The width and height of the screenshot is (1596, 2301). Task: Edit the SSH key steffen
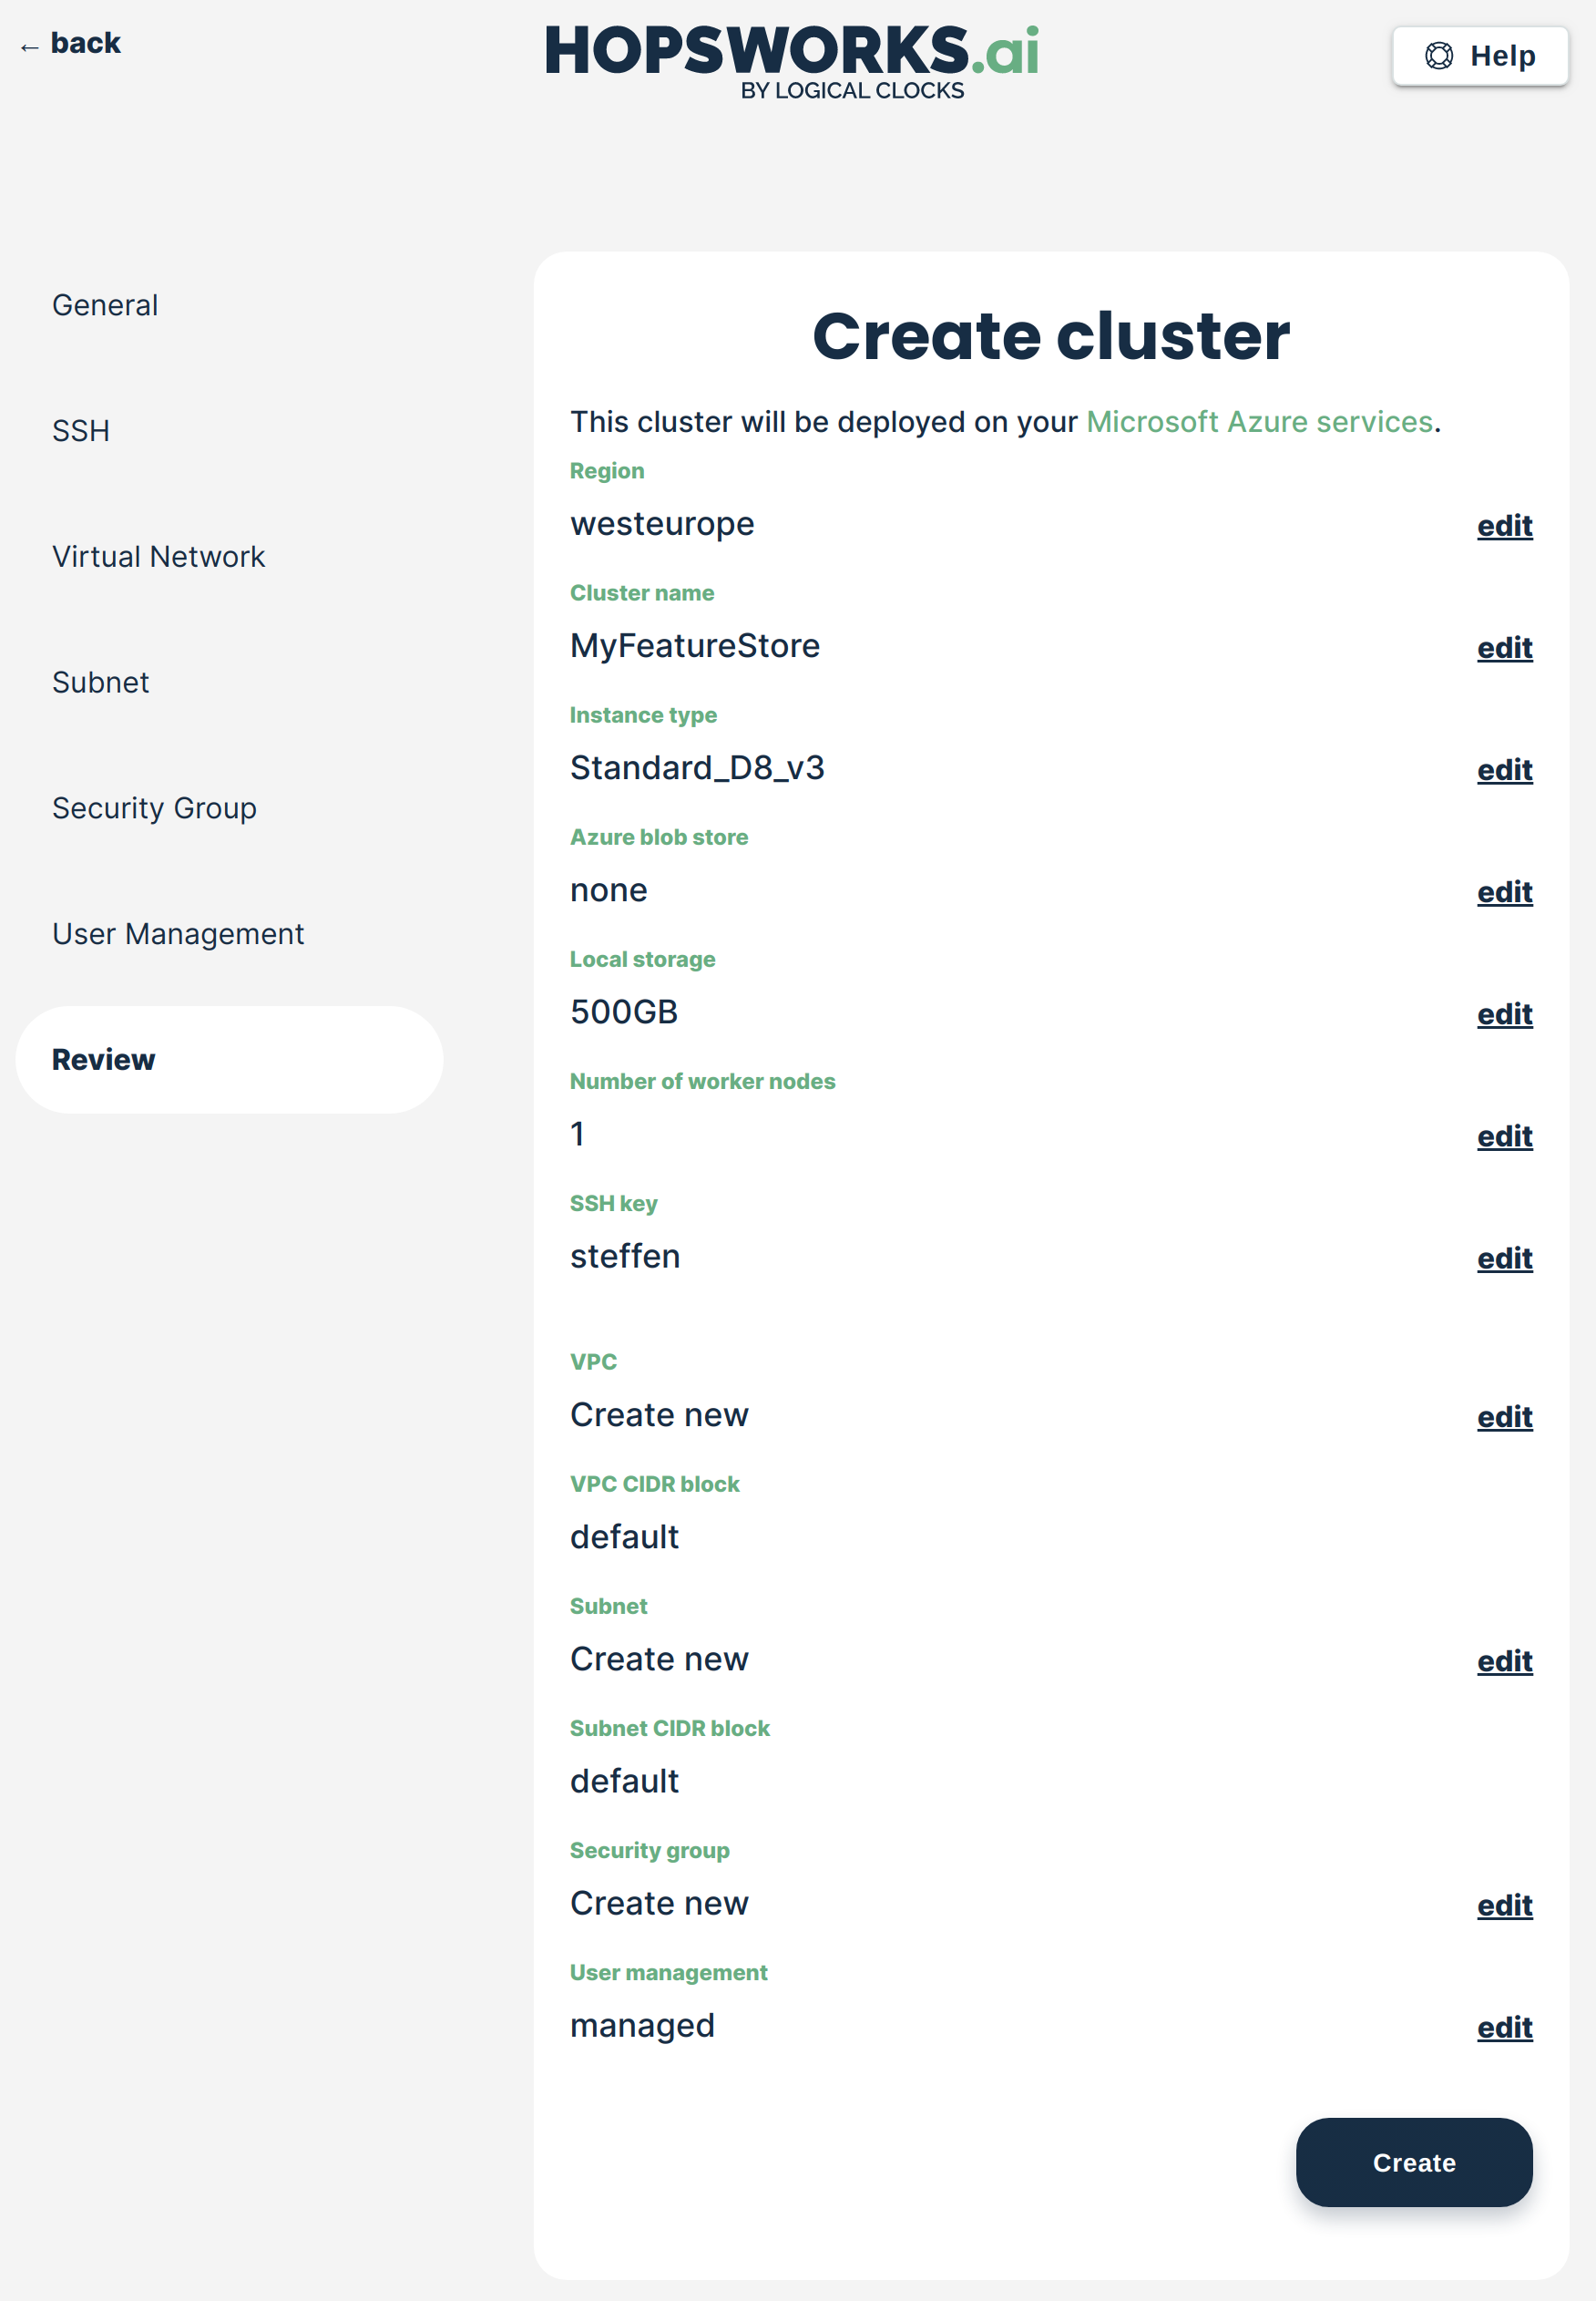1504,1258
